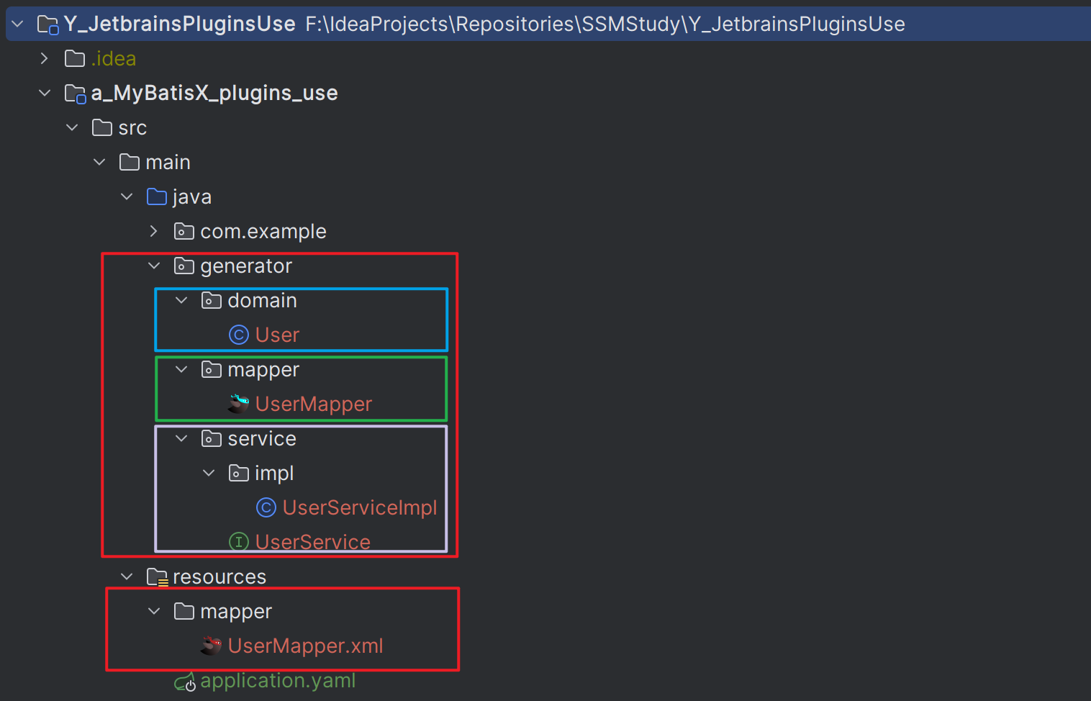This screenshot has height=701, width=1091.
Task: Select the UserMapper.xml file
Action: point(305,646)
